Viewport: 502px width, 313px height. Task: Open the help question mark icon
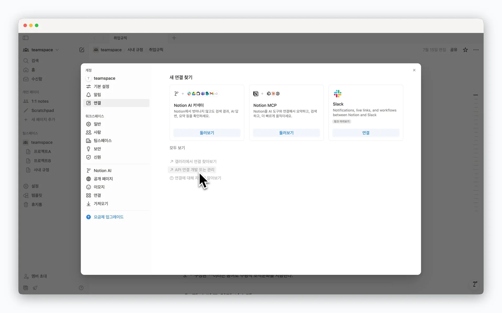(81, 288)
